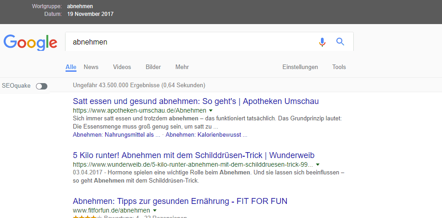Switch to the Alle tab
The width and height of the screenshot is (442, 218).
point(71,67)
